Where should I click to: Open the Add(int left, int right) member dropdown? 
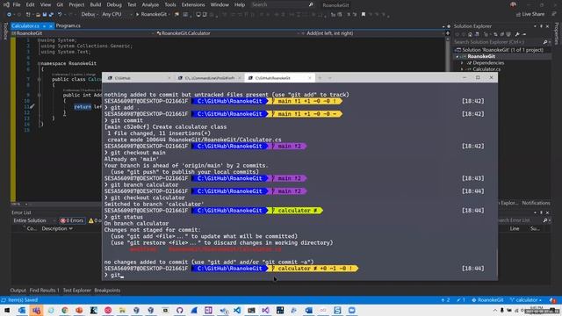[x=372, y=33]
